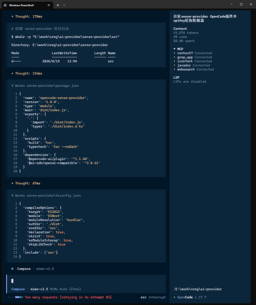The height and width of the screenshot is (305, 256).
Task: Click the Wrote sense-provider\tsconfig.json header
Action: [x=46, y=195]
